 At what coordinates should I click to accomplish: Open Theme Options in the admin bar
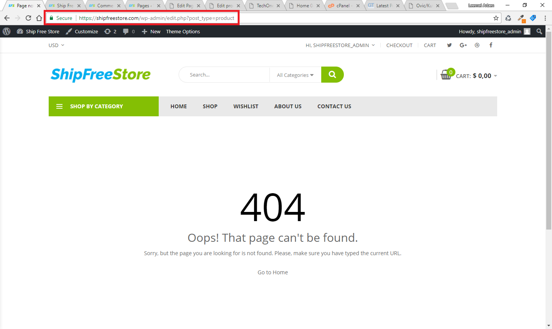183,31
